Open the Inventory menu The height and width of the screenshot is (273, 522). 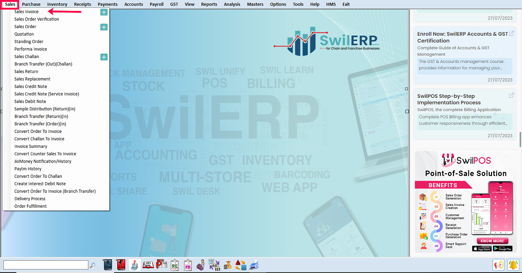pos(57,4)
